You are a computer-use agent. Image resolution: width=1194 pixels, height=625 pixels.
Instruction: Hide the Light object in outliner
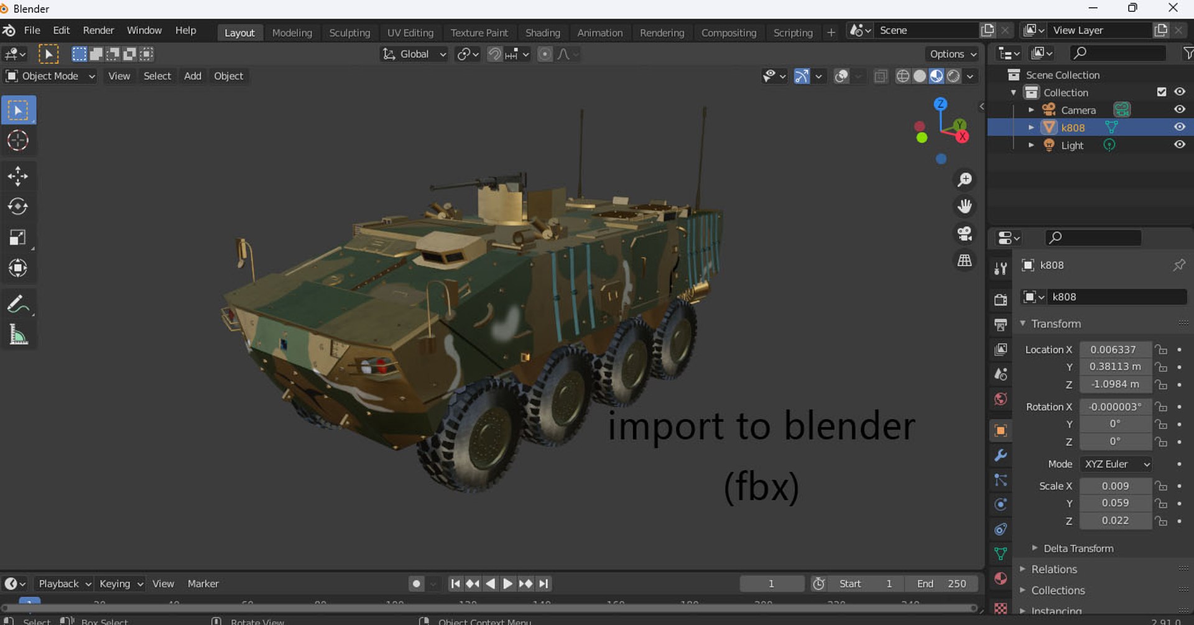click(x=1180, y=144)
